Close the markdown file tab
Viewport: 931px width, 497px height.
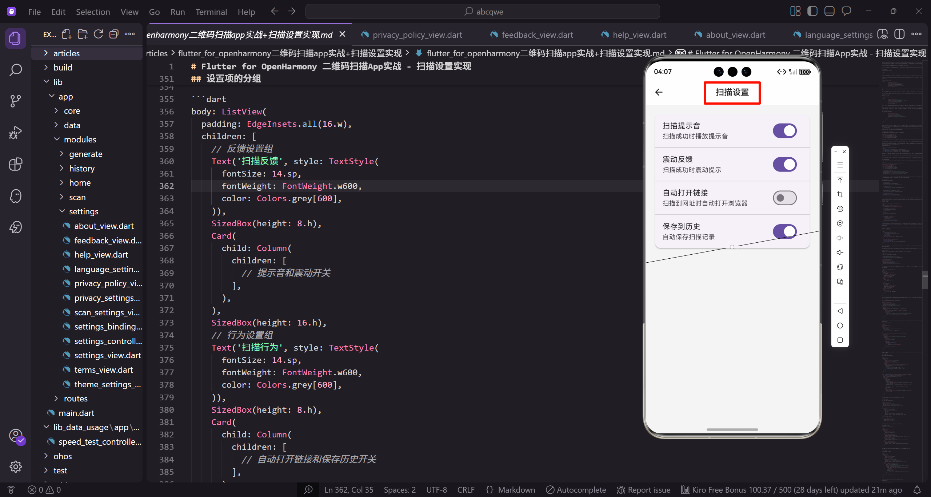click(342, 34)
